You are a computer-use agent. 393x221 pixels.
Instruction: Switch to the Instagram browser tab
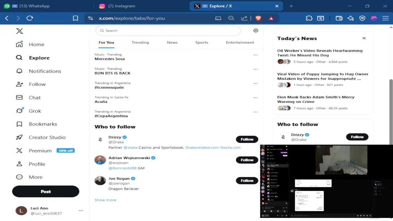pos(141,6)
